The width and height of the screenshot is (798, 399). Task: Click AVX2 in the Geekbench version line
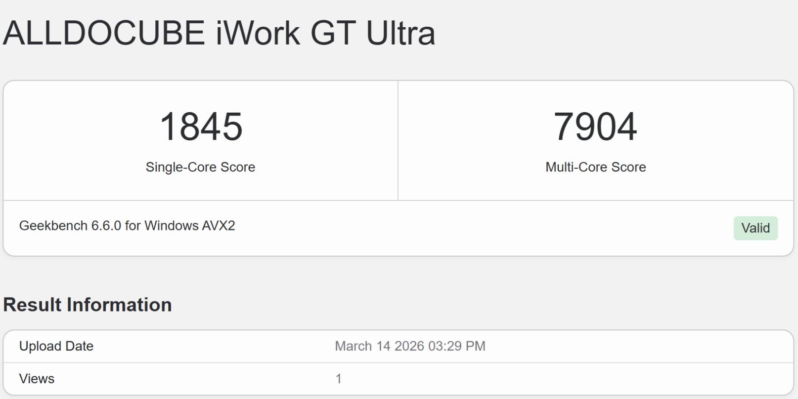tap(219, 225)
